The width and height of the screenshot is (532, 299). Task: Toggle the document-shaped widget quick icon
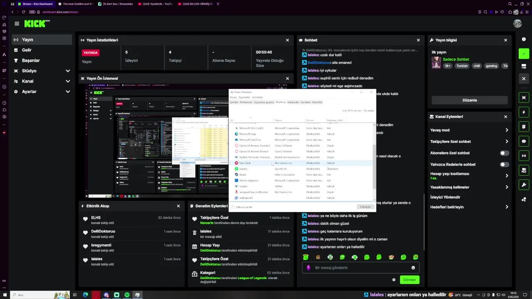524,127
